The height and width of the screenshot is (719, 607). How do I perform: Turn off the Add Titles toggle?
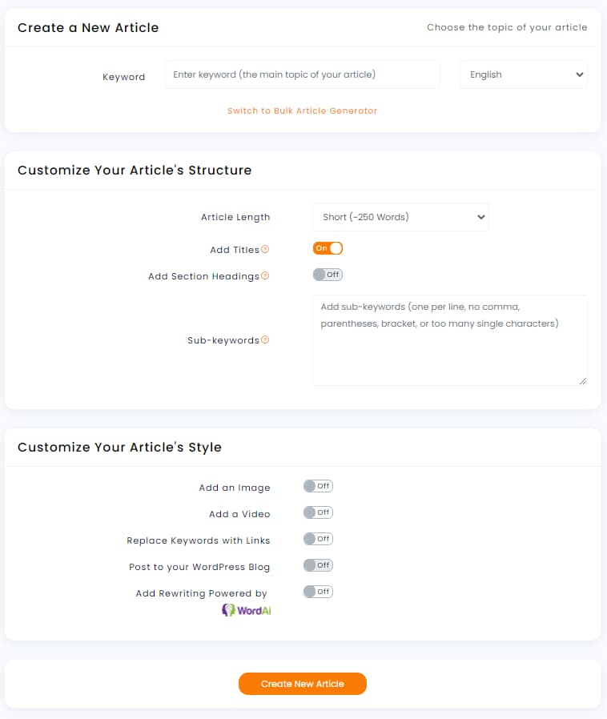pos(328,249)
